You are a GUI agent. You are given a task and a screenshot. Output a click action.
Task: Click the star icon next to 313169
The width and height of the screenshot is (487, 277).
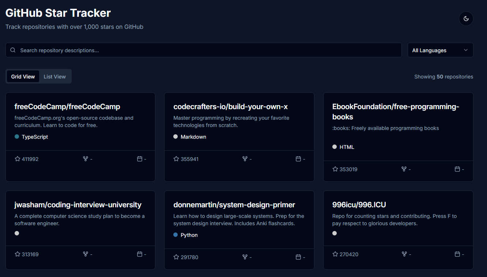(17, 254)
